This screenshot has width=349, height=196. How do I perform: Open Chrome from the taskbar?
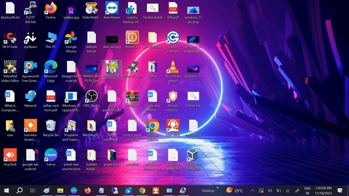pos(142,191)
